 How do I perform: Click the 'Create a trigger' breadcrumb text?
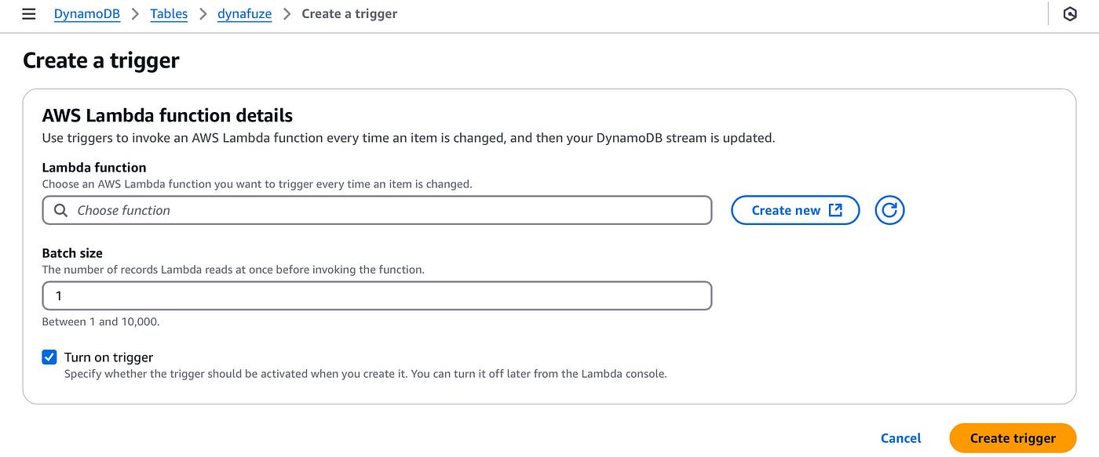349,14
